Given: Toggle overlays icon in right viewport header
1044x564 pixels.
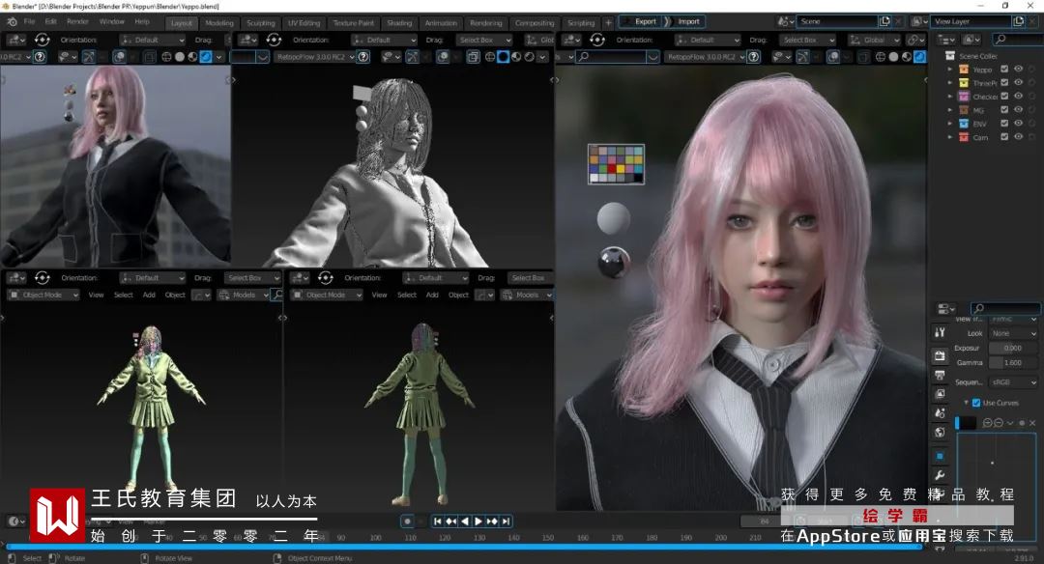Looking at the screenshot, I should click(833, 57).
